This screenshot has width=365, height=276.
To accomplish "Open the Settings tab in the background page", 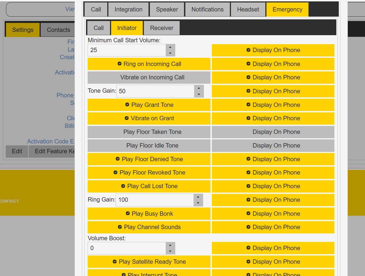I will [x=23, y=30].
